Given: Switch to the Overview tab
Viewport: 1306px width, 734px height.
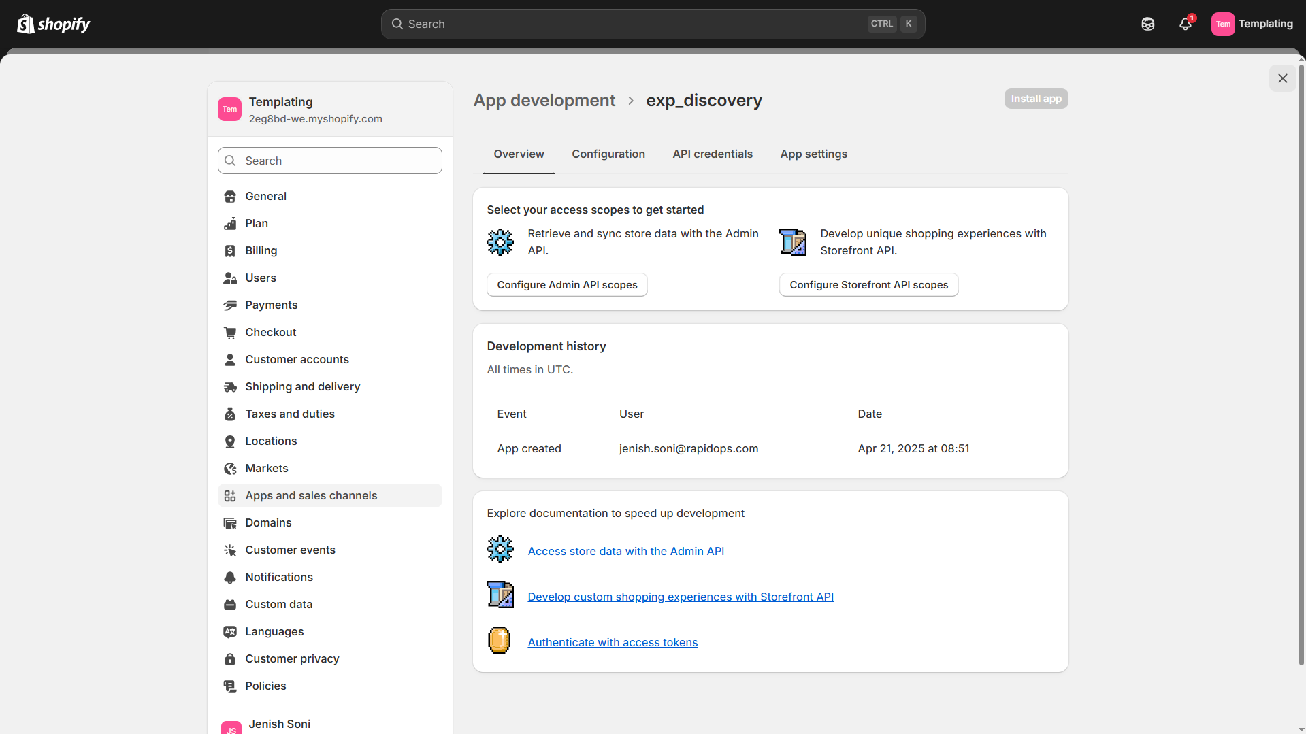Looking at the screenshot, I should coord(519,154).
